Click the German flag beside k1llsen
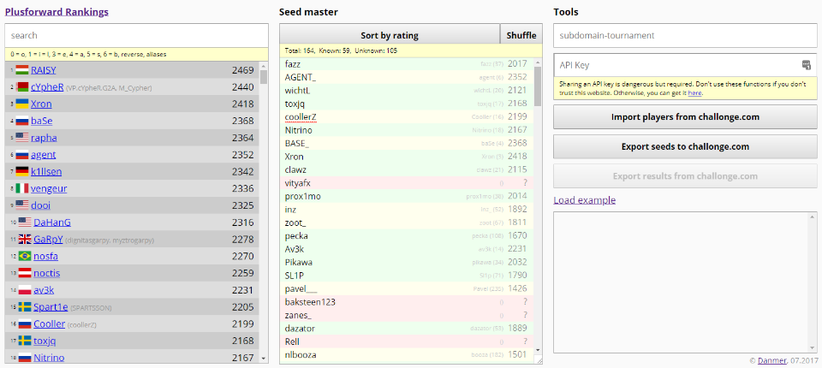Viewport: 822px width, 368px height. 23,171
